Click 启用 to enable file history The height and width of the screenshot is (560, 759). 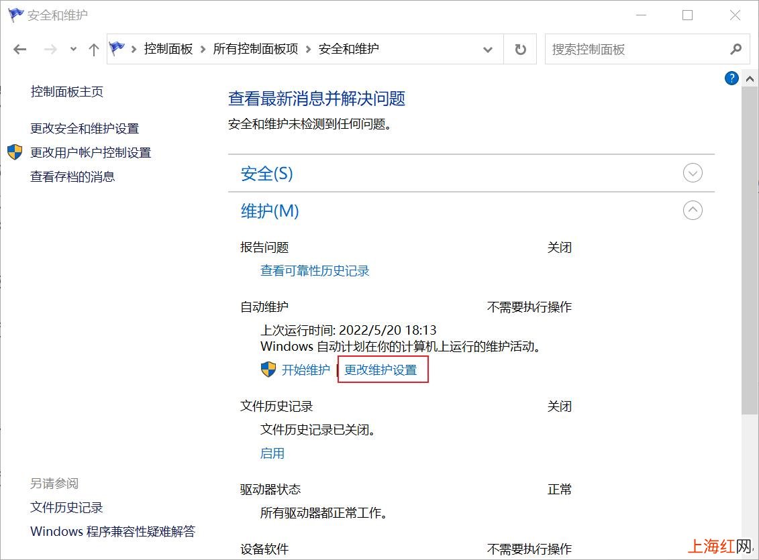272,453
